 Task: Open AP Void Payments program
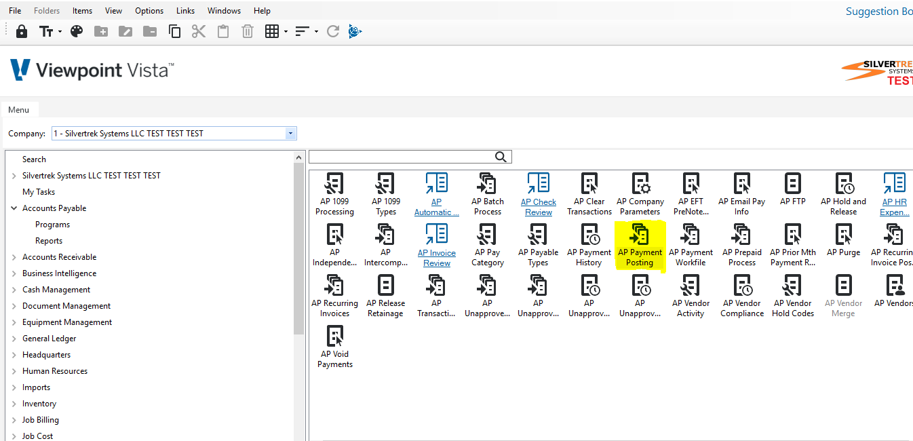[x=334, y=347]
